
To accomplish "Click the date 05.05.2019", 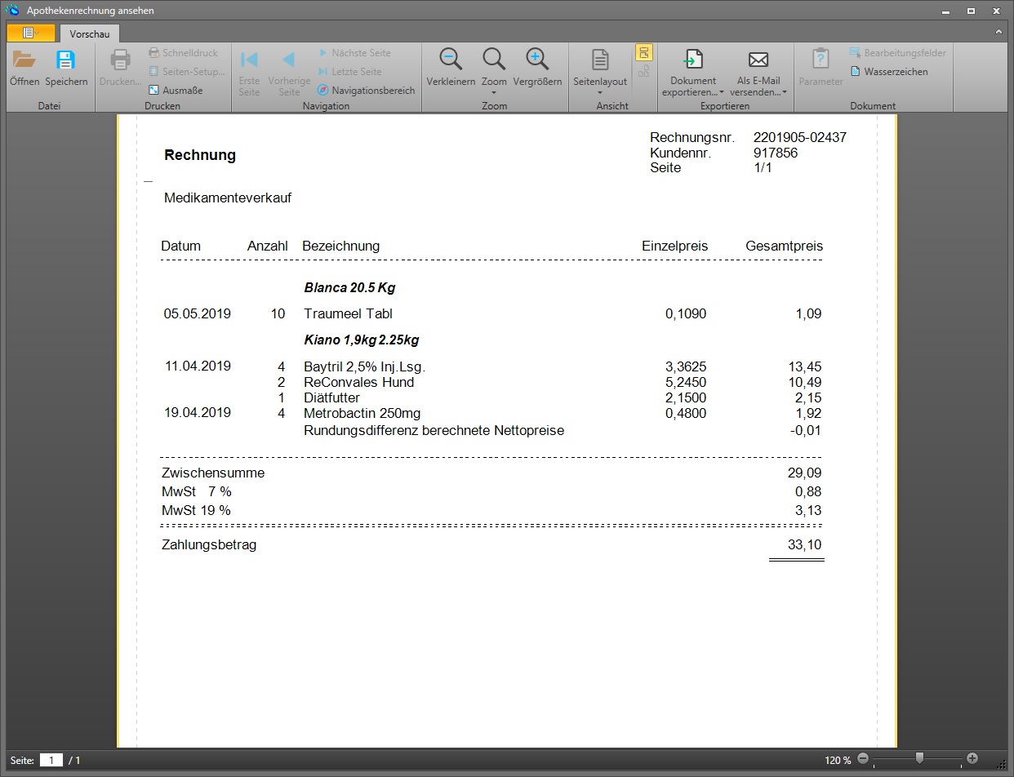I will (x=198, y=313).
